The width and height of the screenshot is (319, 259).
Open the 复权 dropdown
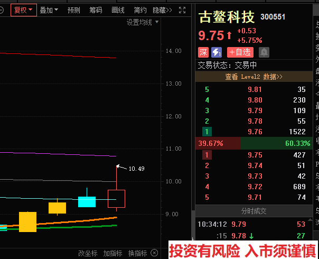point(24,10)
